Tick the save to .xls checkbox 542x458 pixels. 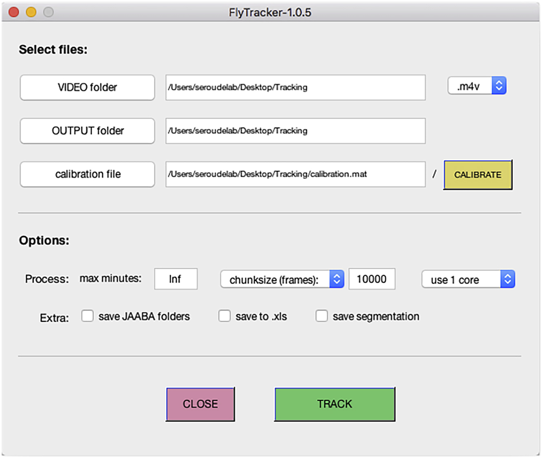click(224, 316)
